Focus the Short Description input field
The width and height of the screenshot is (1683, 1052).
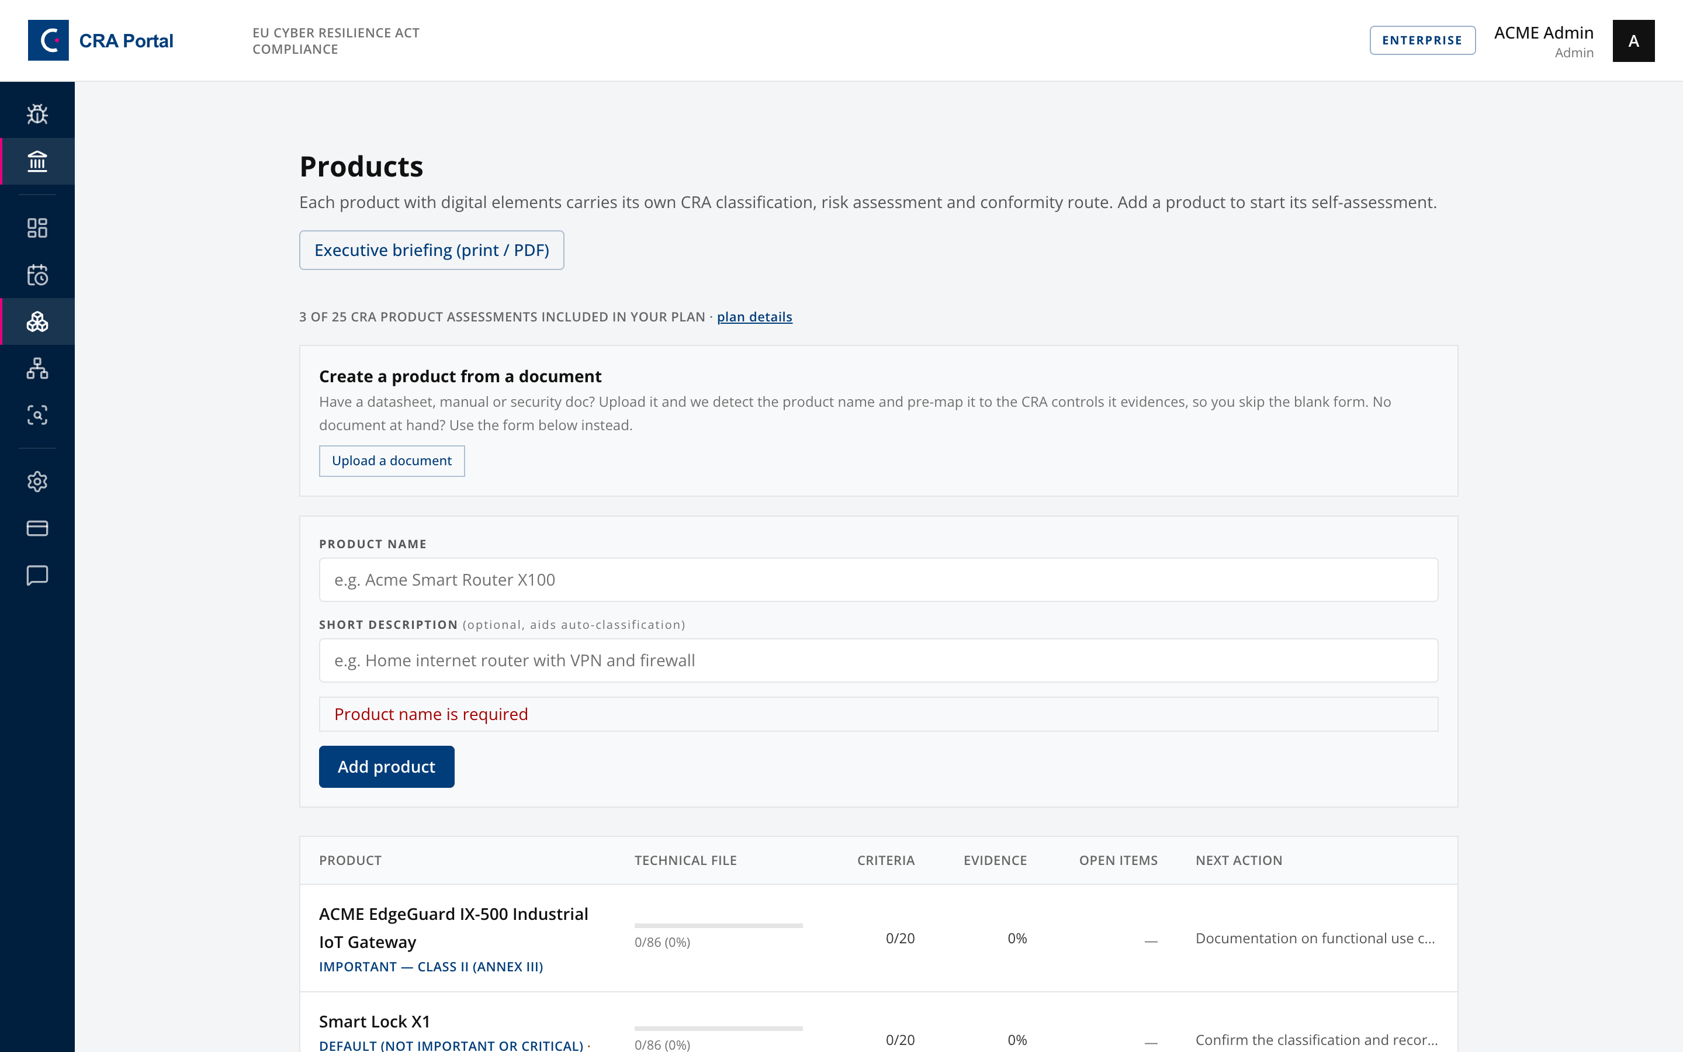(x=878, y=660)
